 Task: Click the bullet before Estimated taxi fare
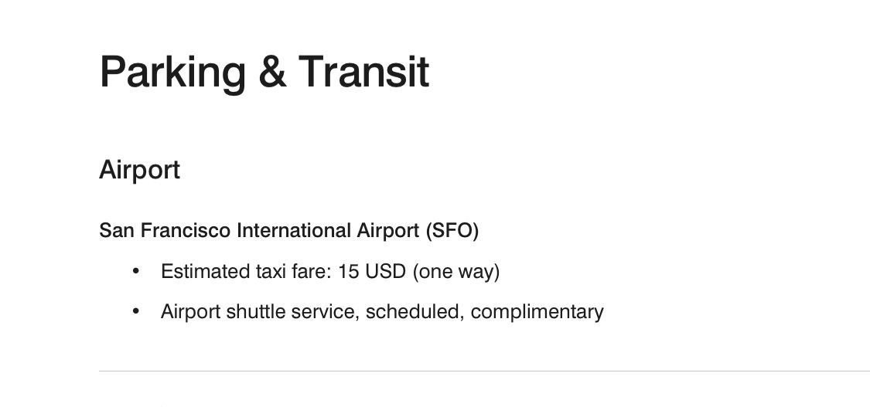(136, 271)
